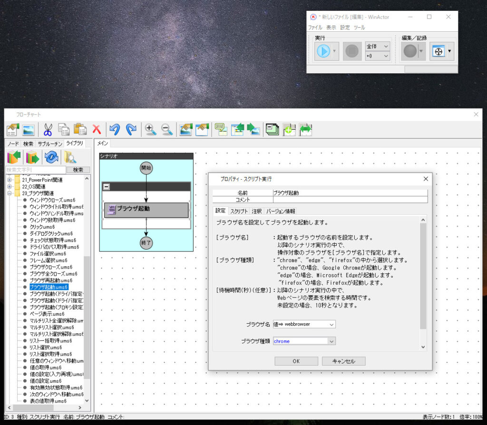Click the 検索 search button in the library panel
This screenshot has width=487, height=425.
click(x=79, y=170)
